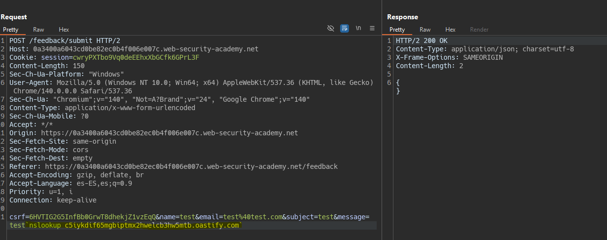
Task: Toggle hiding of non-printable characters eye icon
Action: point(331,28)
